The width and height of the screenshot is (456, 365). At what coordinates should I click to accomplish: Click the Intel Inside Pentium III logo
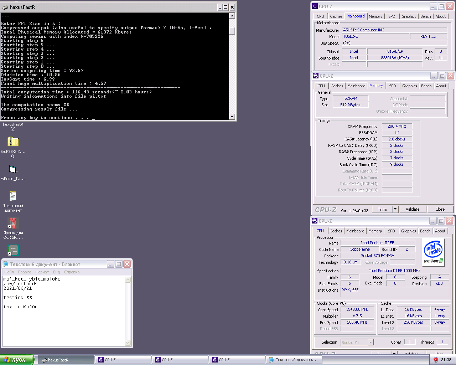434,252
